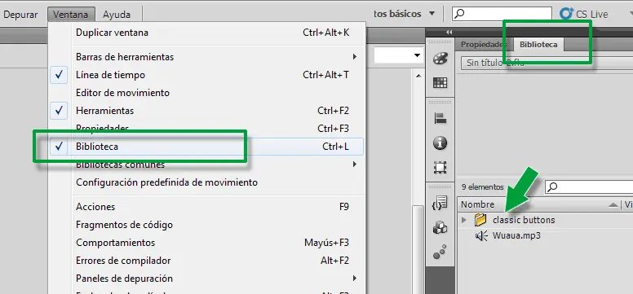Open the Sin título document dropdown

(x=547, y=63)
